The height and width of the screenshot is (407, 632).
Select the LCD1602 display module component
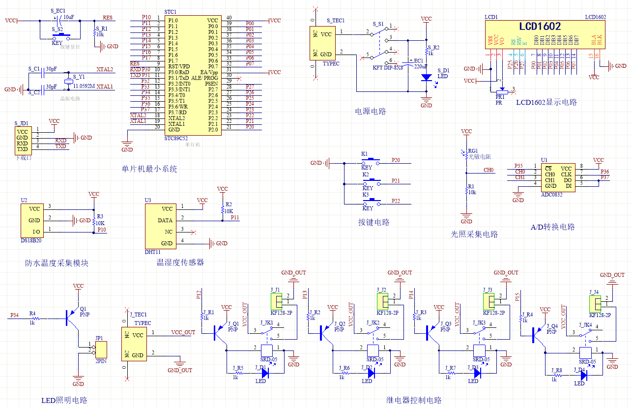coord(544,34)
